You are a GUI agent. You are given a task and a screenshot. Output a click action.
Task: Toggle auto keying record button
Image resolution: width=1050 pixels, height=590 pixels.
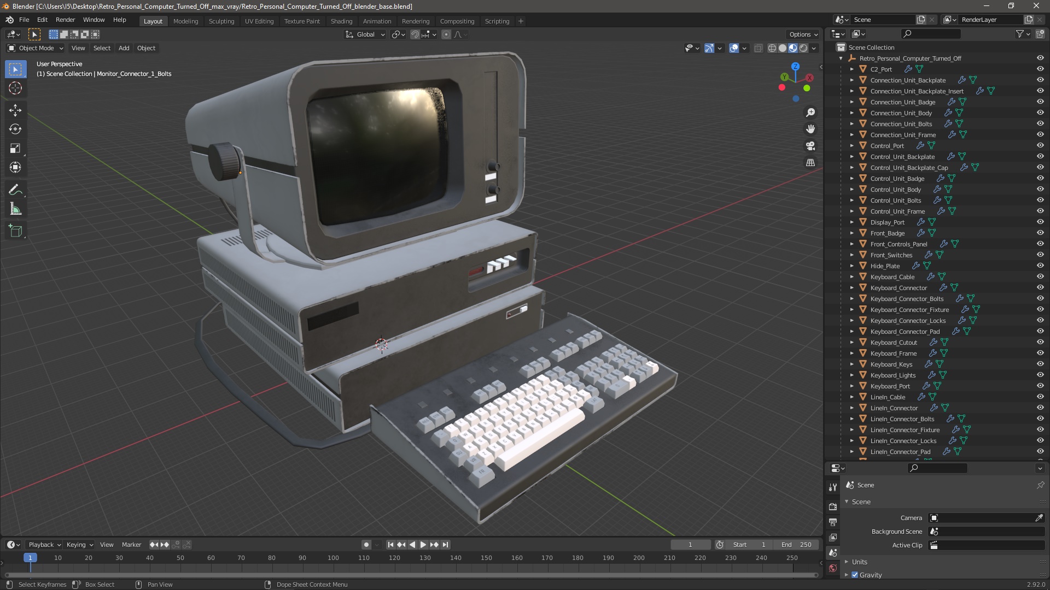click(366, 545)
